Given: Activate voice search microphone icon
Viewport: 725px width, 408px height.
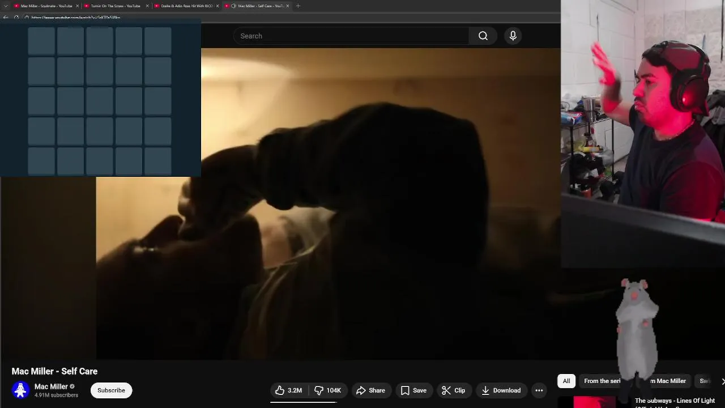Looking at the screenshot, I should pyautogui.click(x=513, y=36).
